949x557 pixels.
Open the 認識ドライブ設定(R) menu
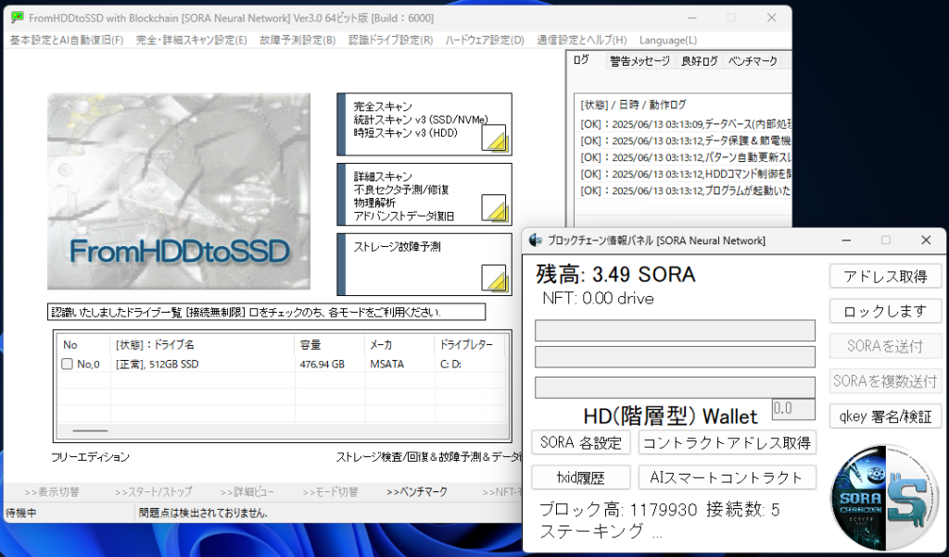point(390,40)
